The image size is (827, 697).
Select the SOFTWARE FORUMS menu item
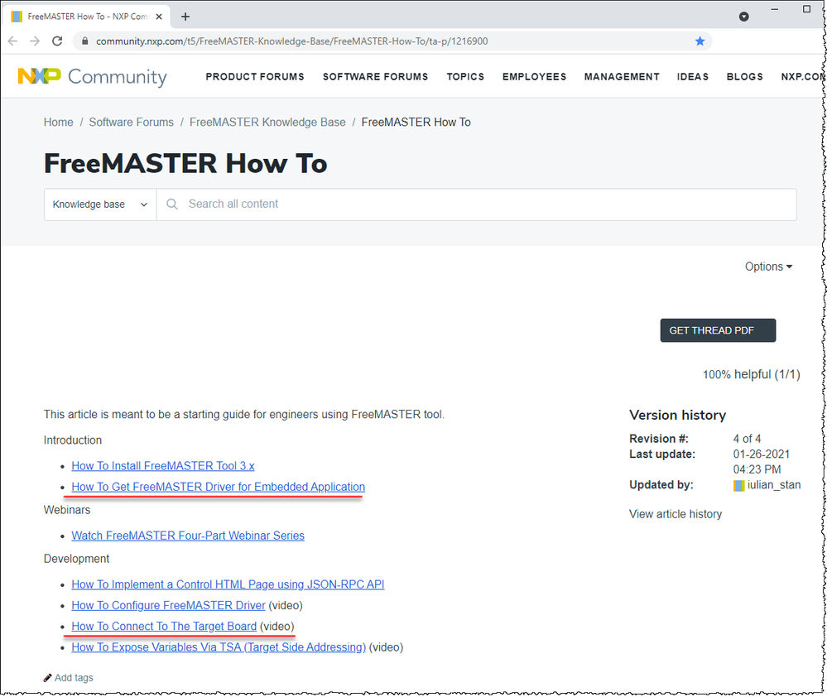pyautogui.click(x=375, y=76)
